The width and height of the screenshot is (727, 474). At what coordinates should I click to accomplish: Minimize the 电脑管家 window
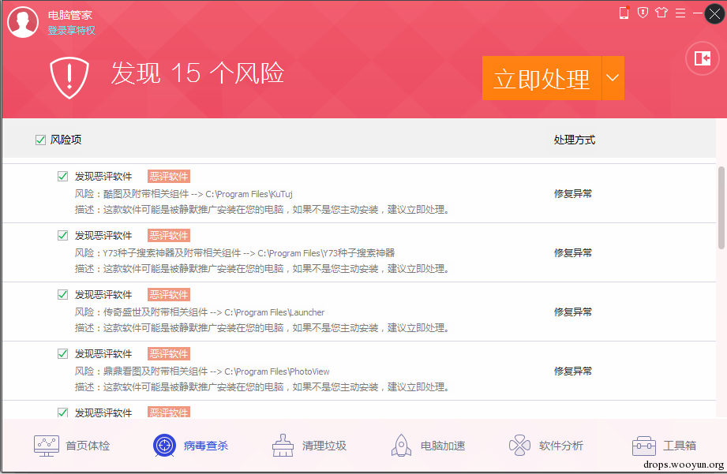coord(697,13)
